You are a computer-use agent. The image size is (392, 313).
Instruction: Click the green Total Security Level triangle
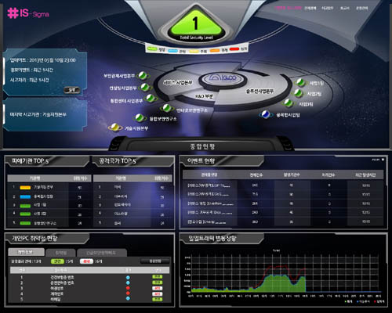(196, 25)
